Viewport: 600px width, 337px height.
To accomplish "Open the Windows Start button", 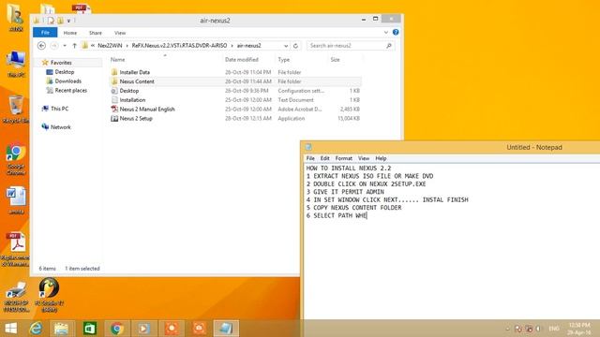I will point(10,329).
